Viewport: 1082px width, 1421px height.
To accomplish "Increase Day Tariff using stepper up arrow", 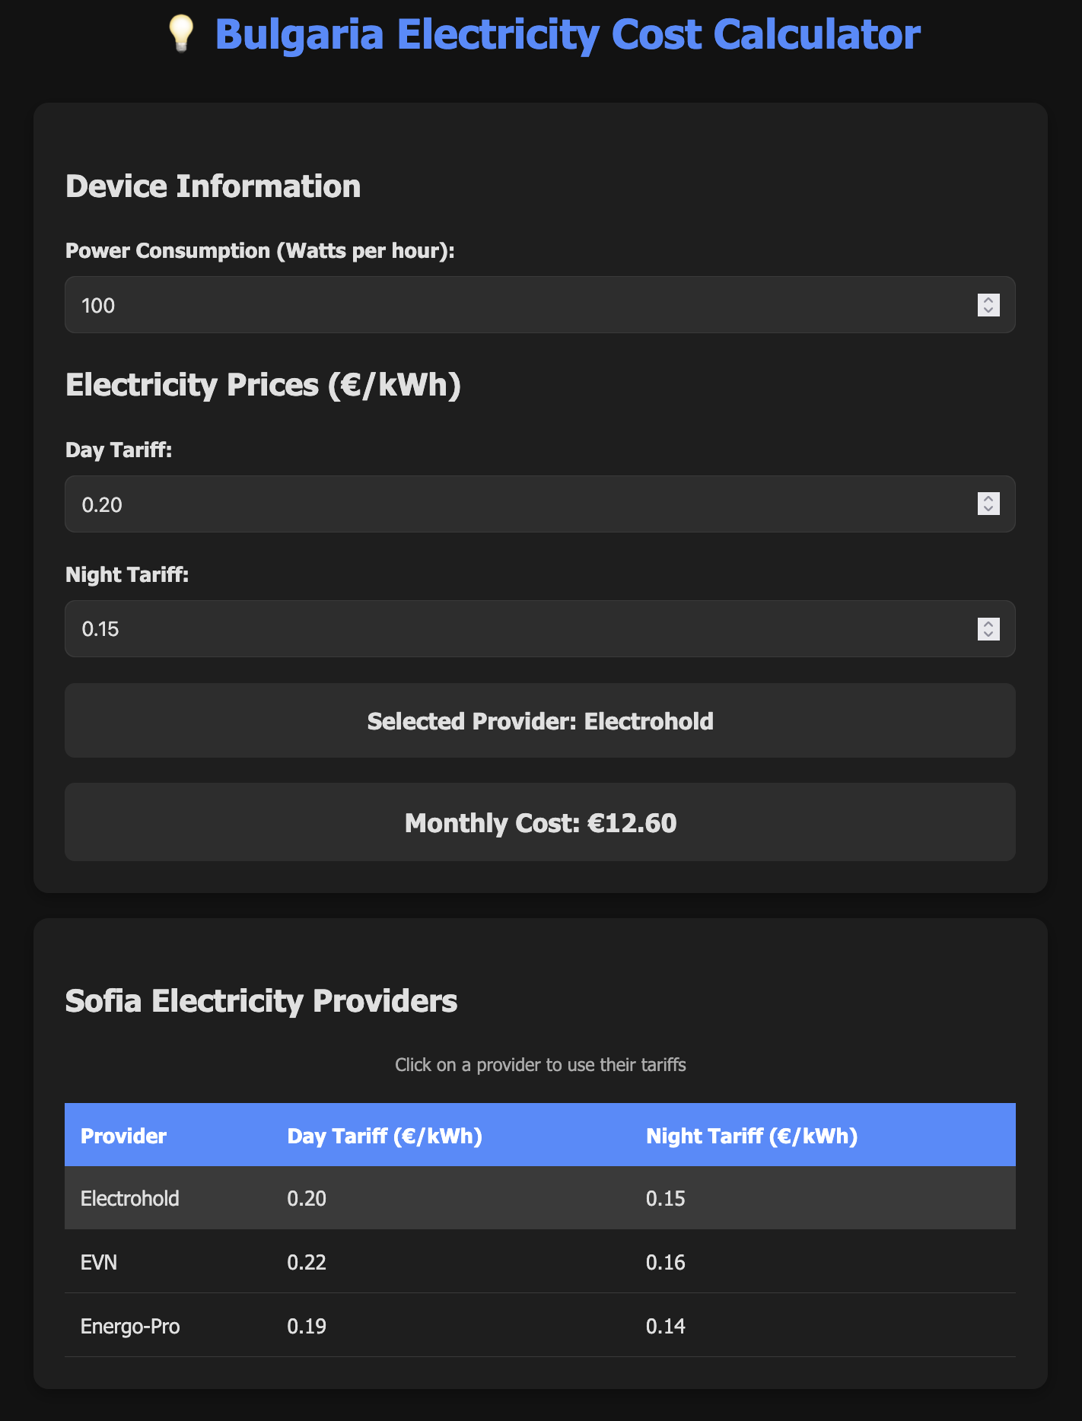I will [988, 498].
